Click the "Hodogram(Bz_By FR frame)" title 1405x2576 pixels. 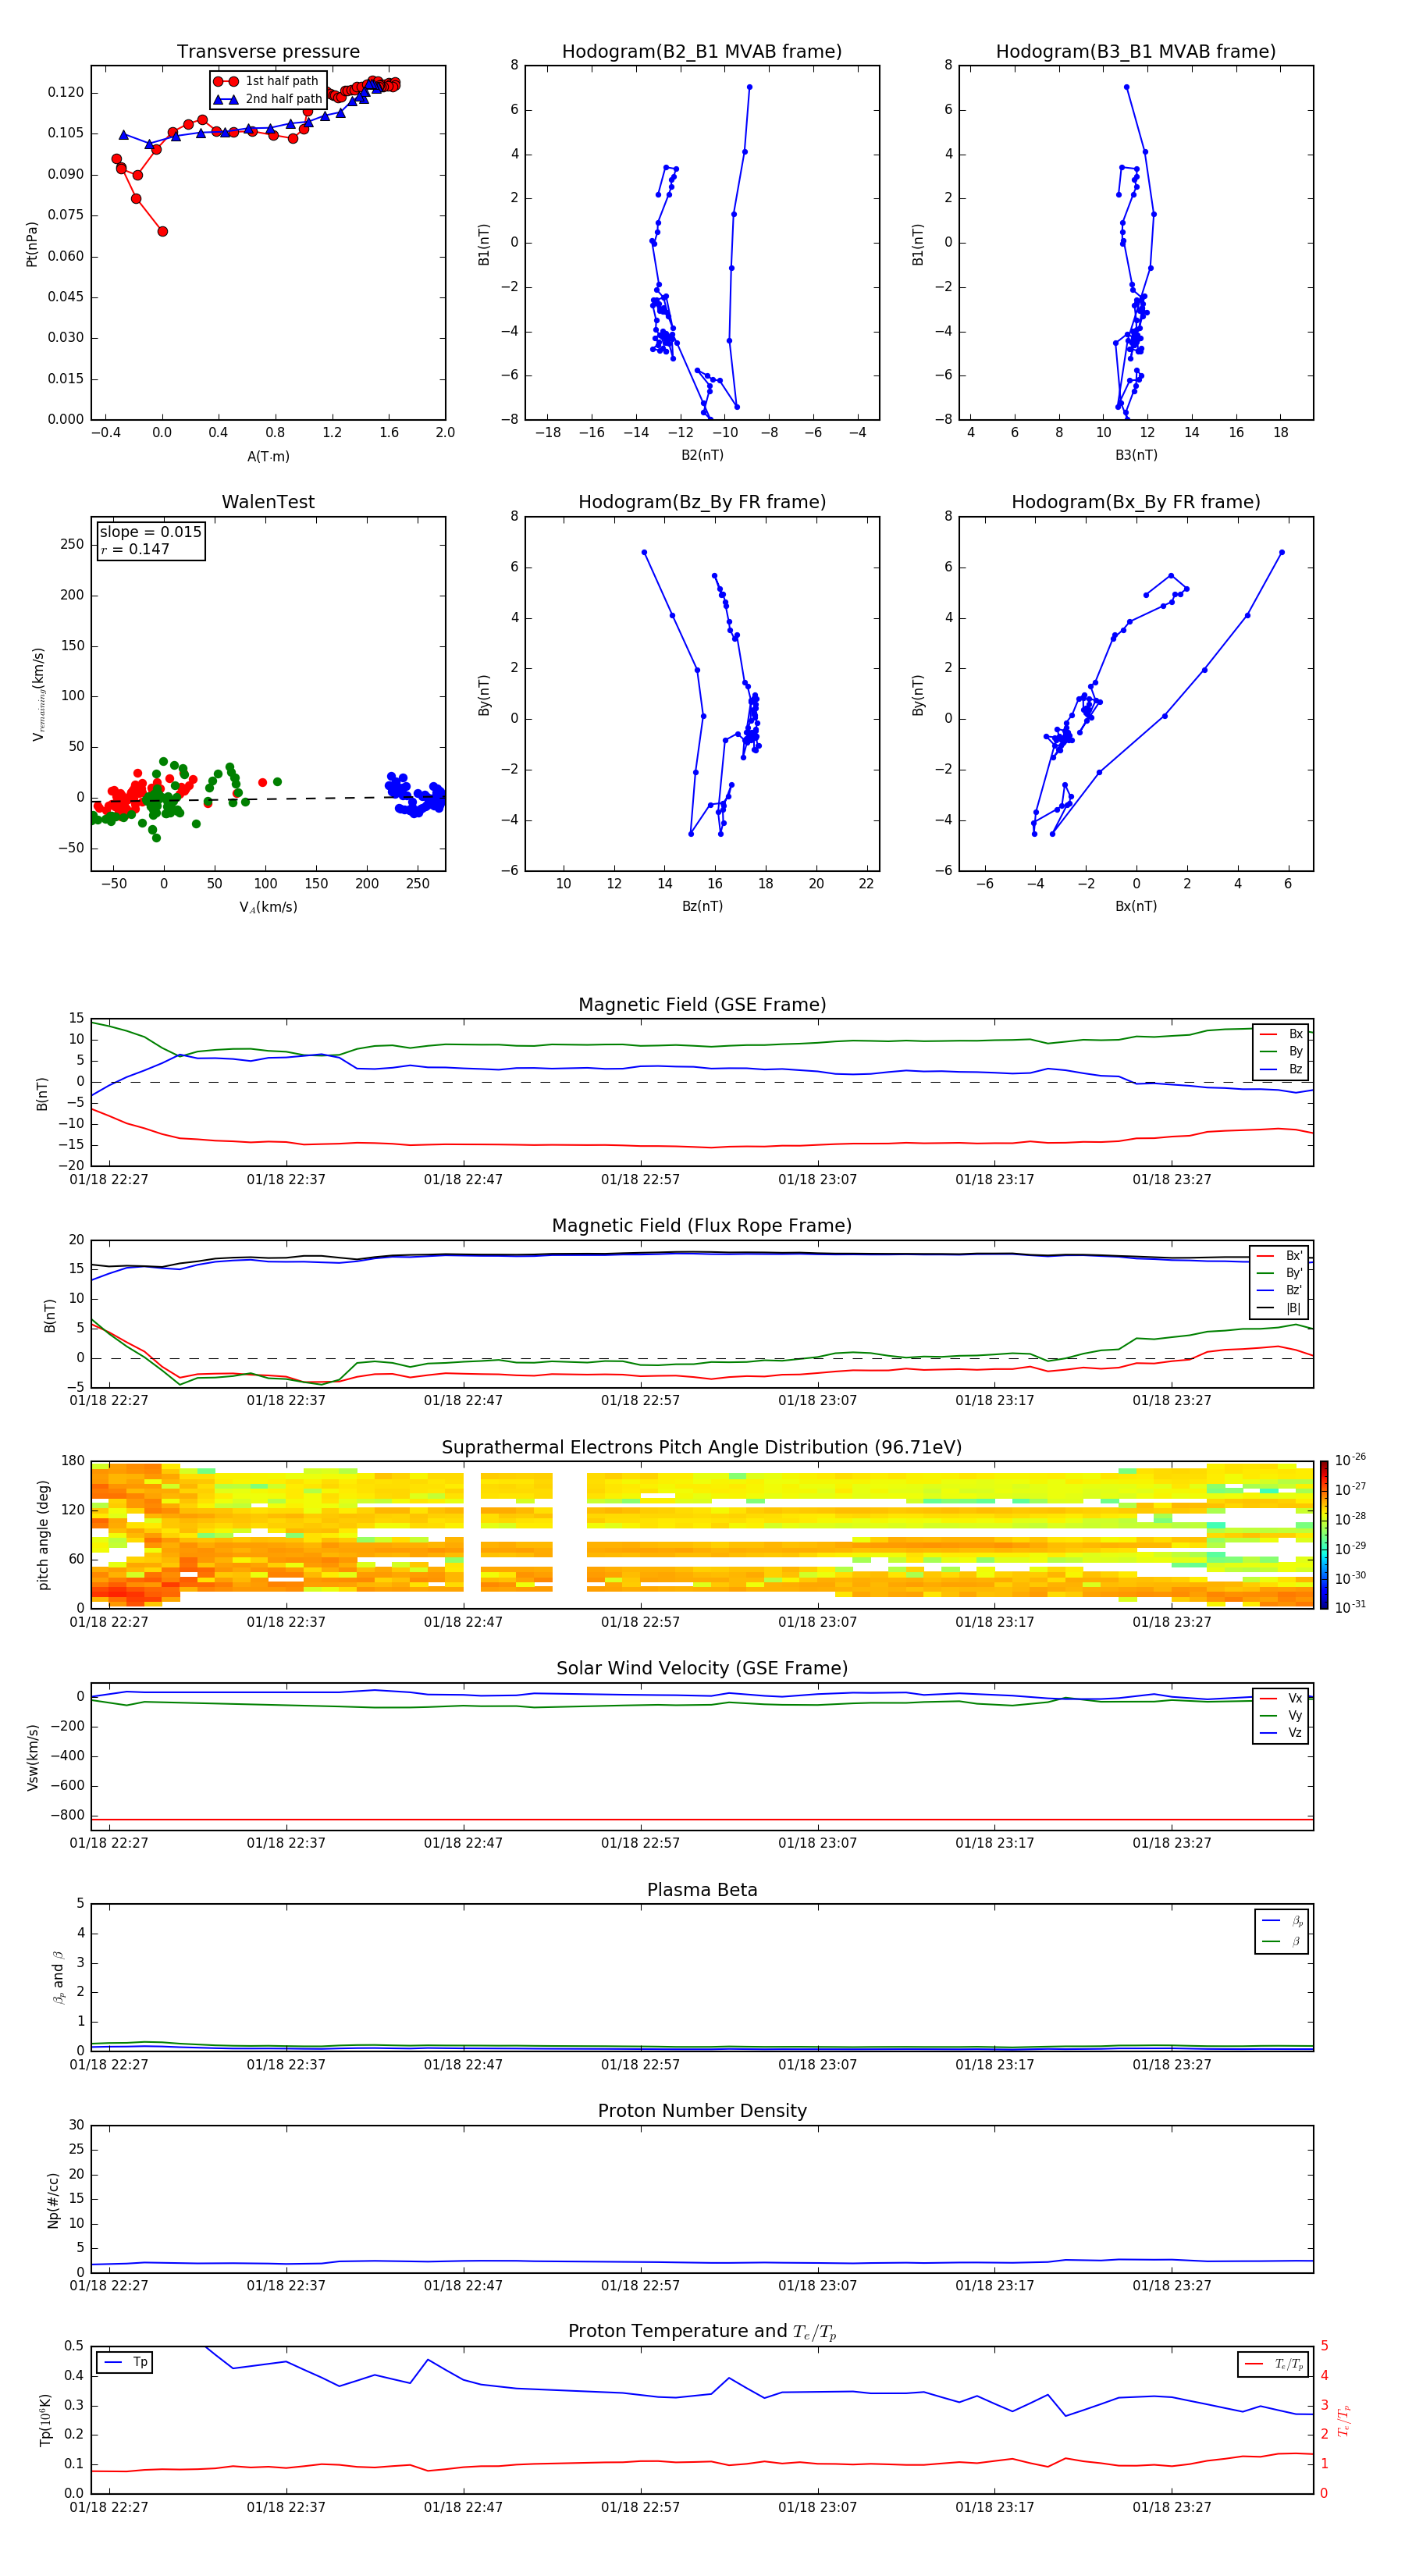(701, 502)
